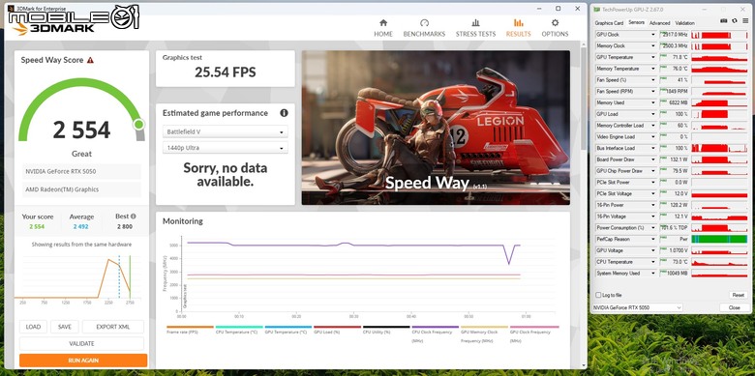Open the RESULTS section
The width and height of the screenshot is (755, 376).
[x=518, y=28]
